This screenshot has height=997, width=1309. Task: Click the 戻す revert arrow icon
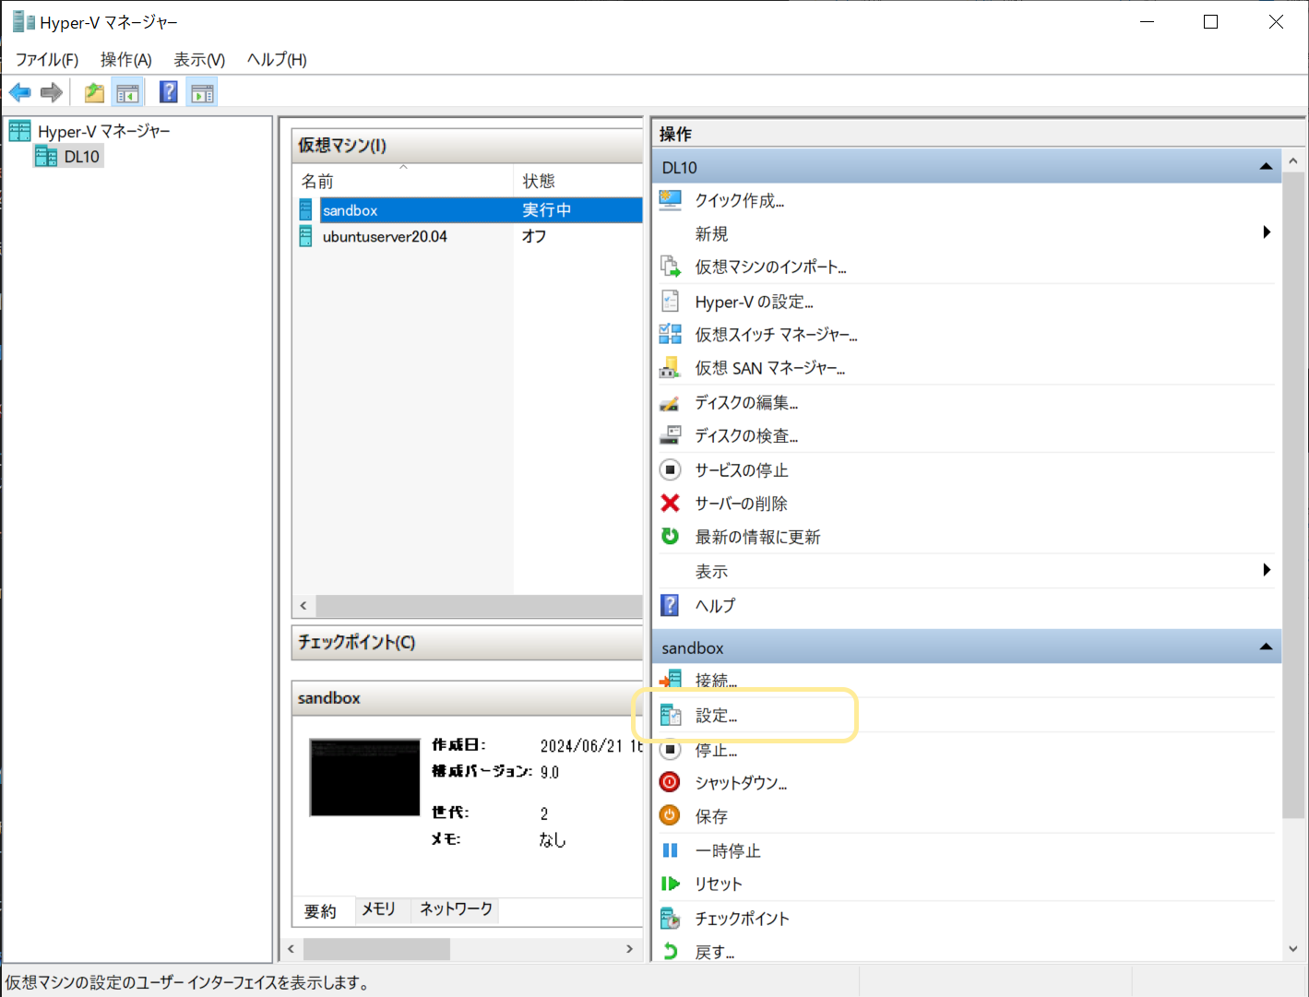pos(671,951)
